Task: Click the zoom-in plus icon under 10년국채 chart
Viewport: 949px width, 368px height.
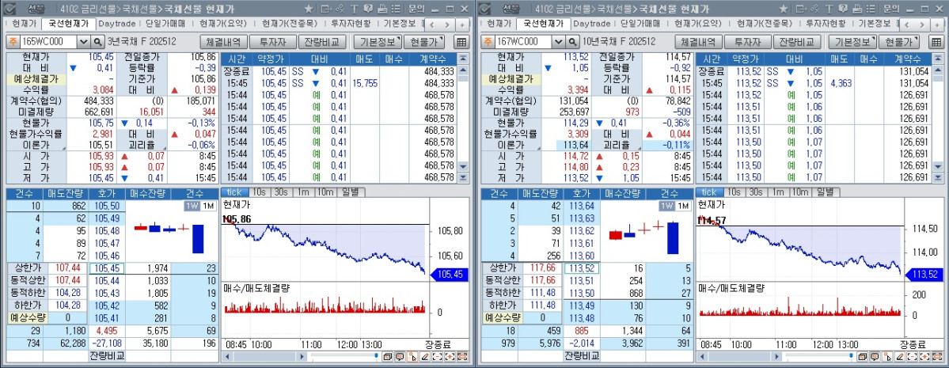Action: [x=924, y=356]
